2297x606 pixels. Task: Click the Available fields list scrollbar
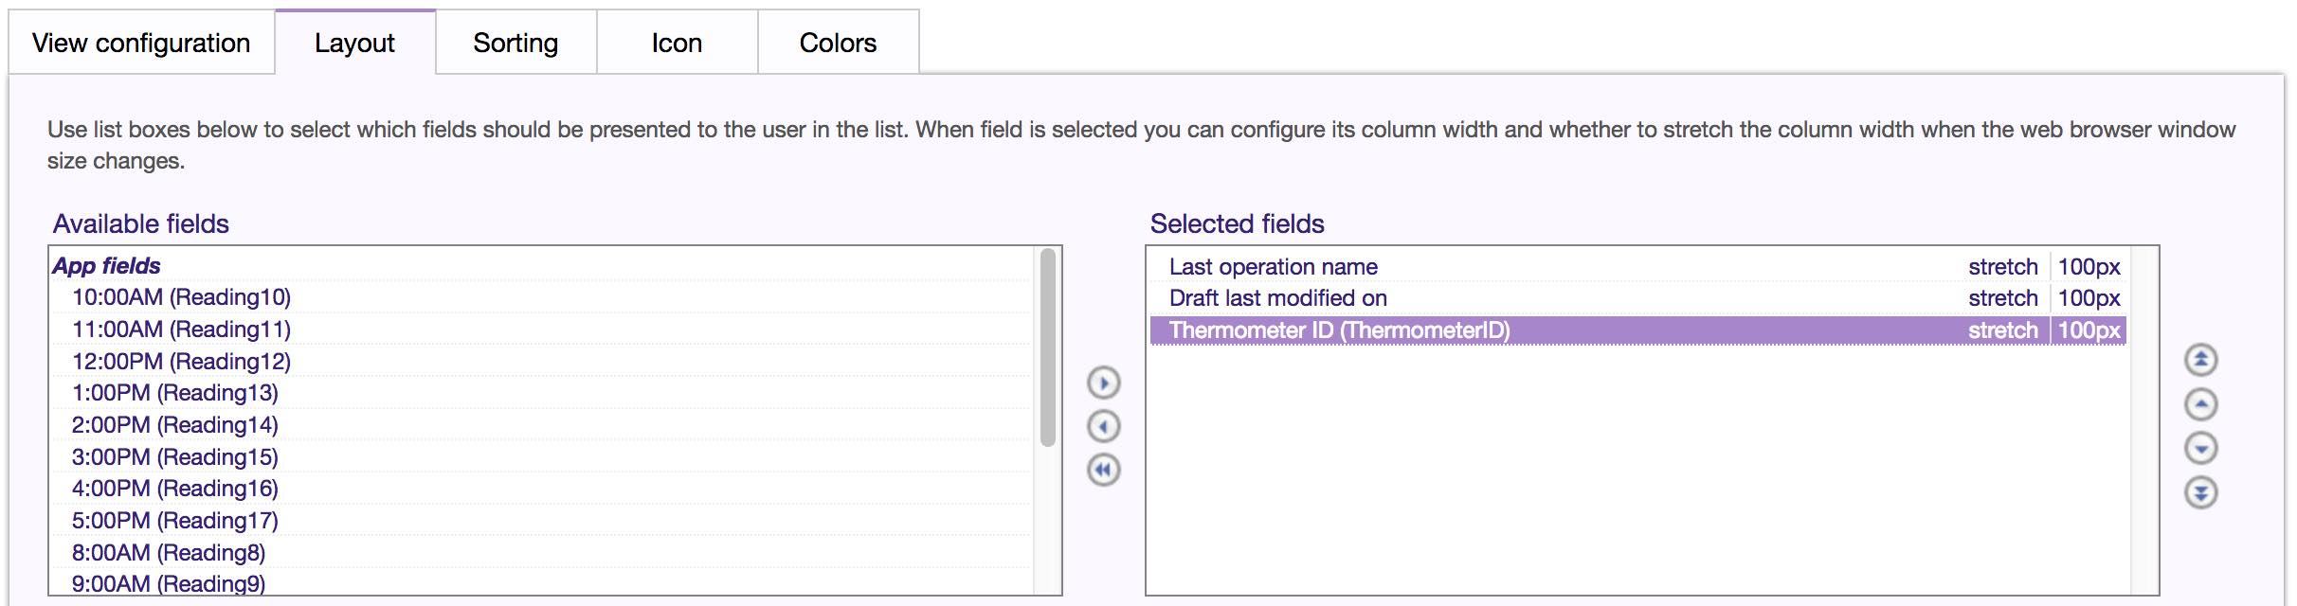1047,348
